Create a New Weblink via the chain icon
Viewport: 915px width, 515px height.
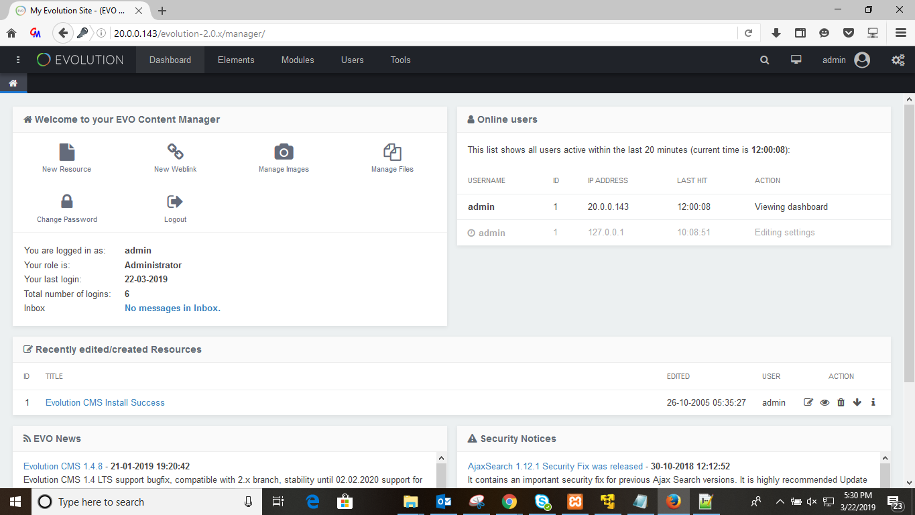pyautogui.click(x=175, y=152)
